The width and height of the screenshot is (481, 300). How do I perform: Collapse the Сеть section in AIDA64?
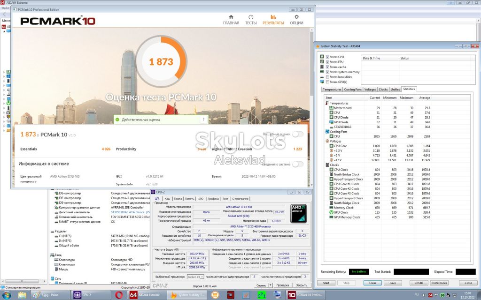[x=53, y=278]
